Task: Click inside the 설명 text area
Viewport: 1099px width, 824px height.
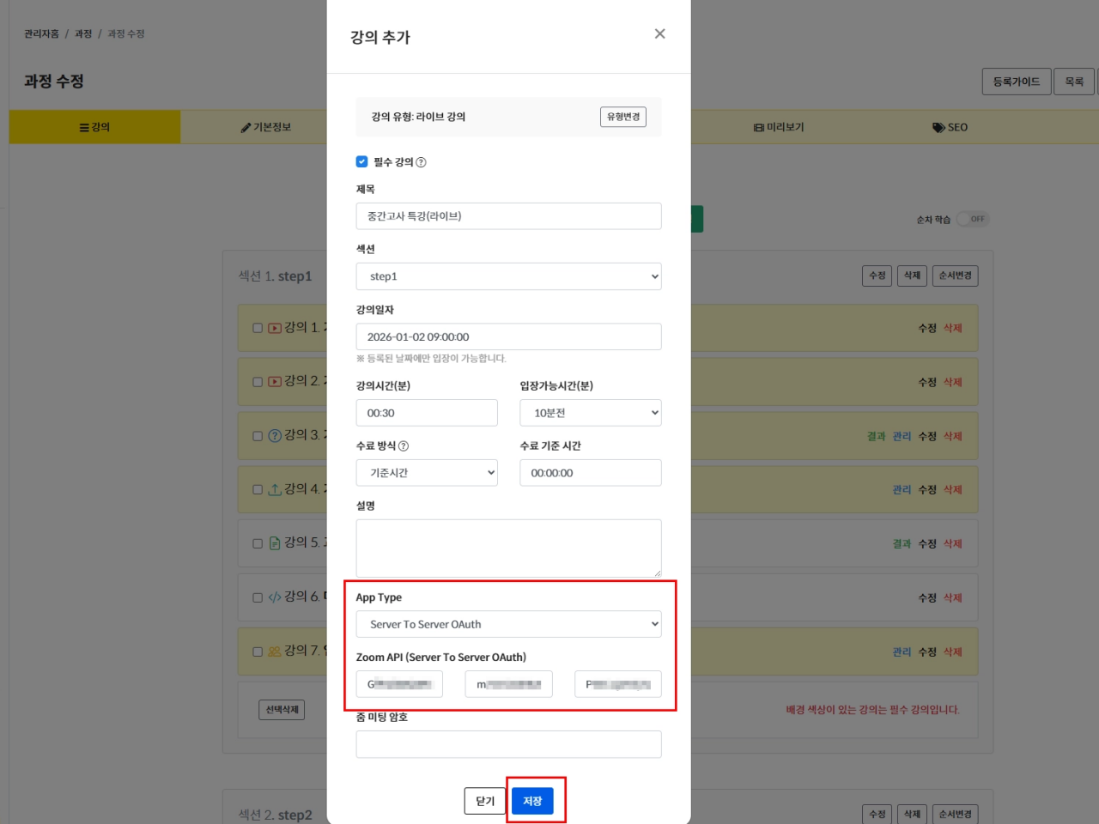Action: [x=508, y=548]
